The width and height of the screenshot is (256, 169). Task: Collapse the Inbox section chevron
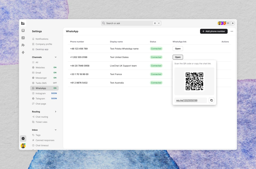[55, 130]
